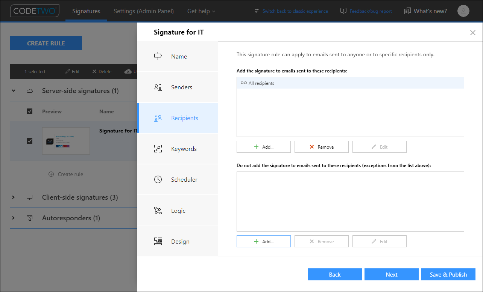Click the Client-side signatures monitor icon

pos(30,197)
